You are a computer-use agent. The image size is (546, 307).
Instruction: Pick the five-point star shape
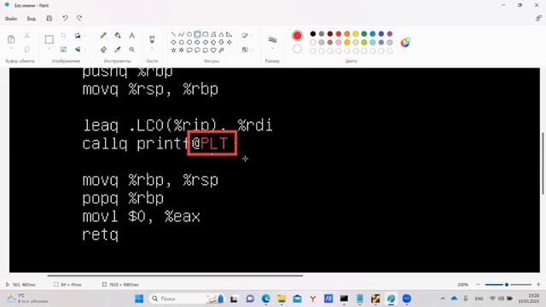(173, 50)
